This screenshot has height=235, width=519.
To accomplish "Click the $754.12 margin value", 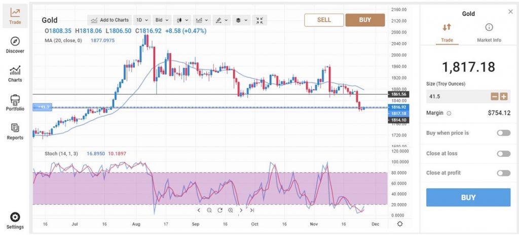I will pyautogui.click(x=499, y=113).
